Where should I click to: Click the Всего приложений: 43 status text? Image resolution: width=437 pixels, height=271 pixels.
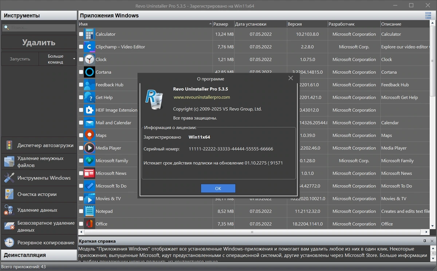click(x=23, y=267)
